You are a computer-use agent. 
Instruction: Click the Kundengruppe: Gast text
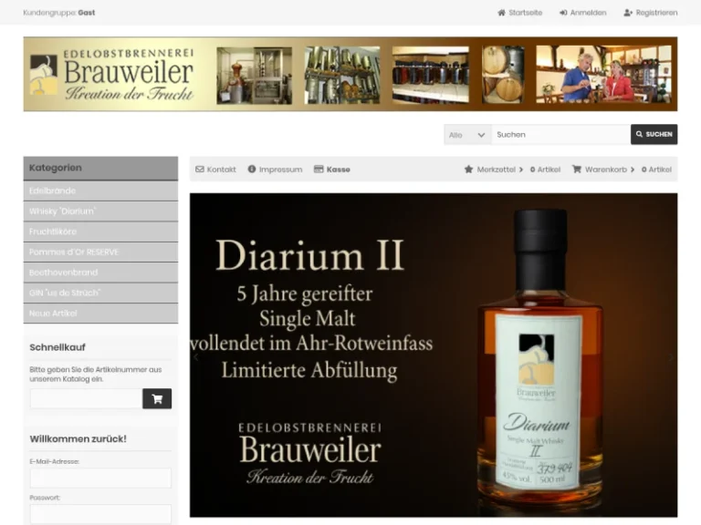pos(59,13)
